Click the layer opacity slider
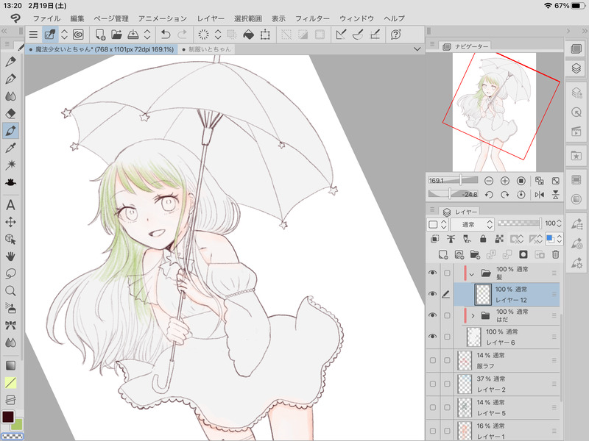The image size is (589, 441). [518, 223]
